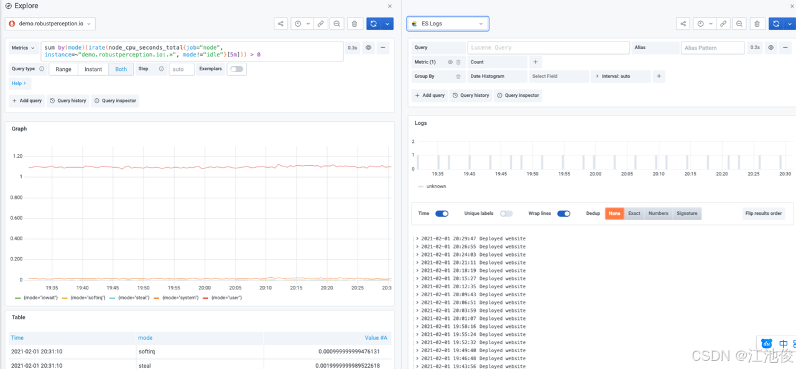Run query with refresh button in left pane
The width and height of the screenshot is (796, 369).
pyautogui.click(x=373, y=24)
